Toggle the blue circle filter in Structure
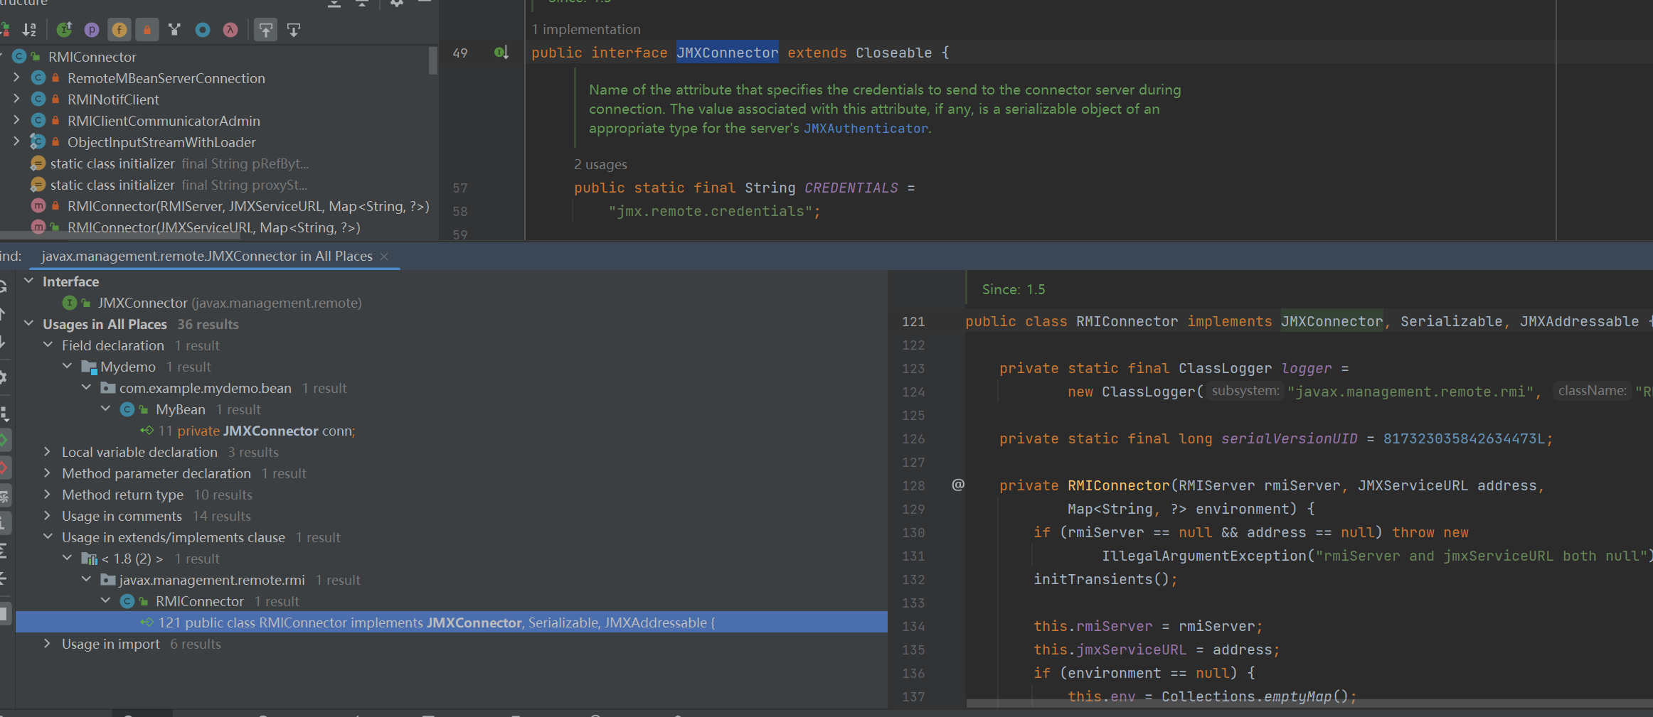 click(203, 30)
